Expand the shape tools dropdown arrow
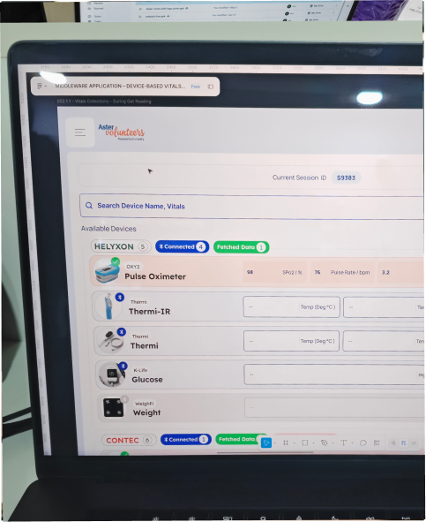Screen dimensions: 426x522 tap(314, 443)
